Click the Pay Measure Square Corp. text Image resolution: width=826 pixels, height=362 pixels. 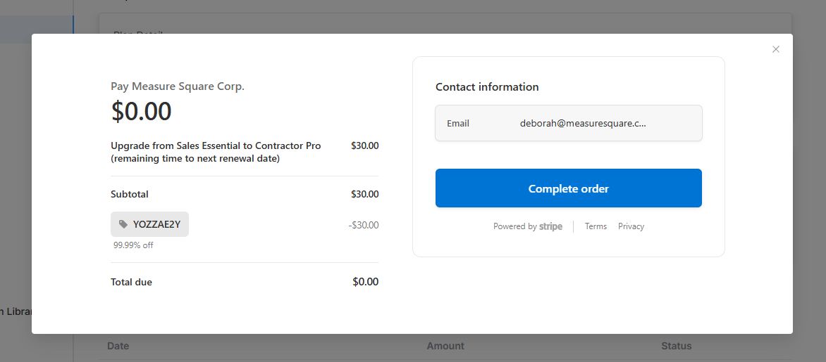point(178,86)
